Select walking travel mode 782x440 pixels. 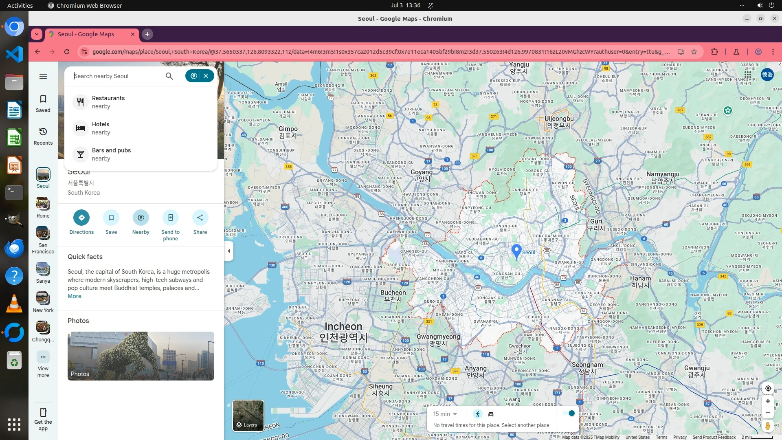click(478, 414)
